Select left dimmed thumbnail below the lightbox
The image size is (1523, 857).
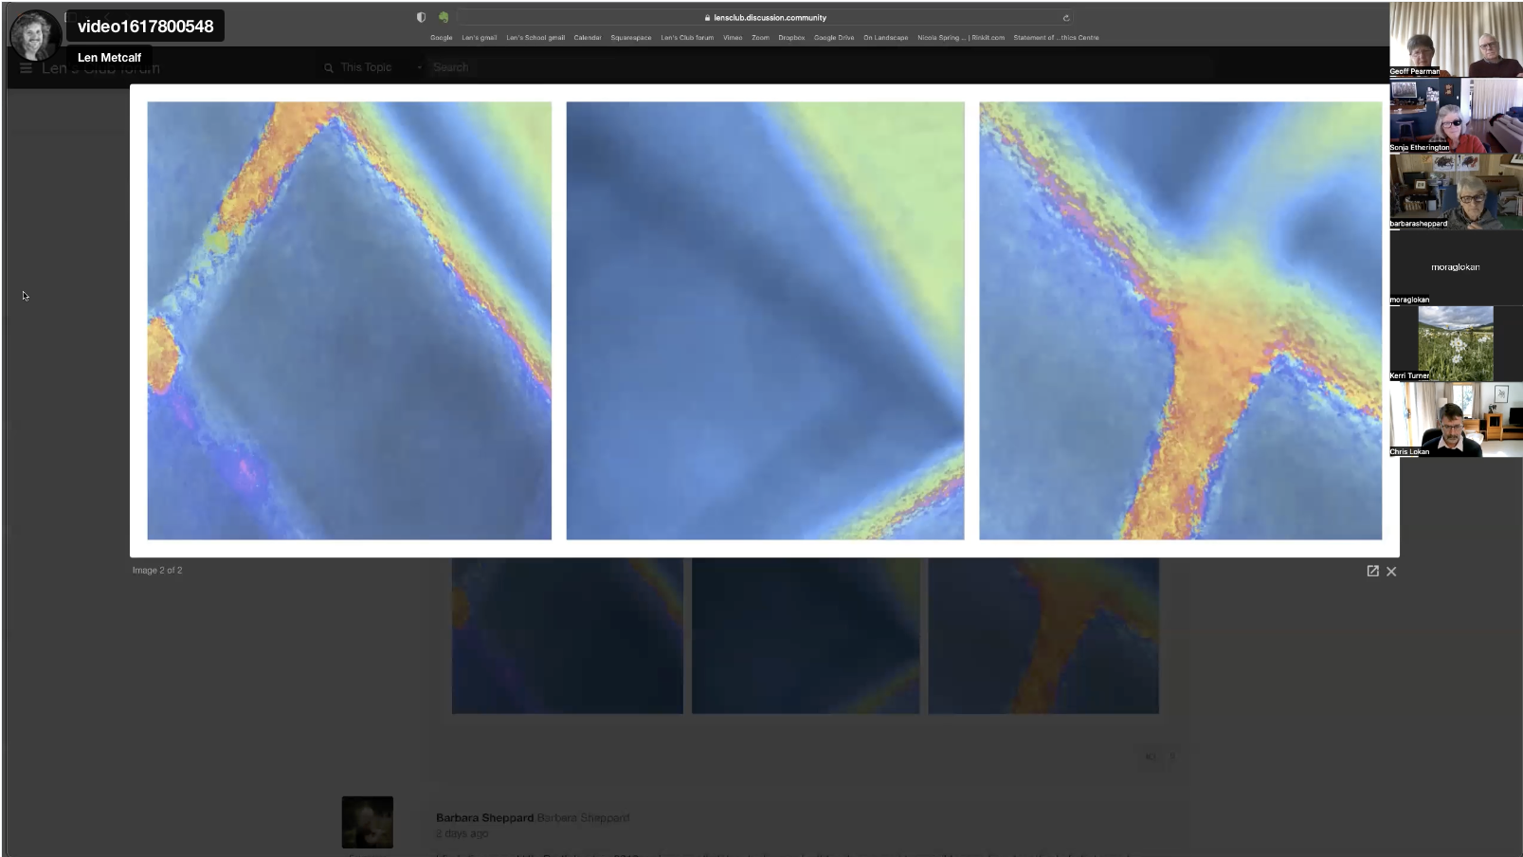[567, 635]
